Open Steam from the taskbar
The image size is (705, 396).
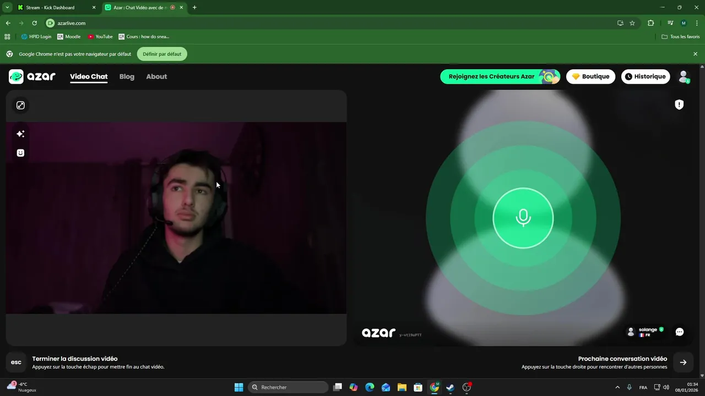click(450, 387)
